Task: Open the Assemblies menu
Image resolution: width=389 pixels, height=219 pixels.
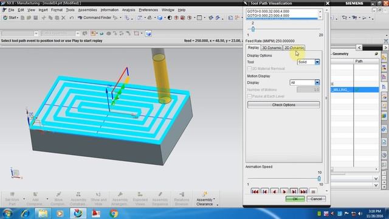Action: pos(88,10)
